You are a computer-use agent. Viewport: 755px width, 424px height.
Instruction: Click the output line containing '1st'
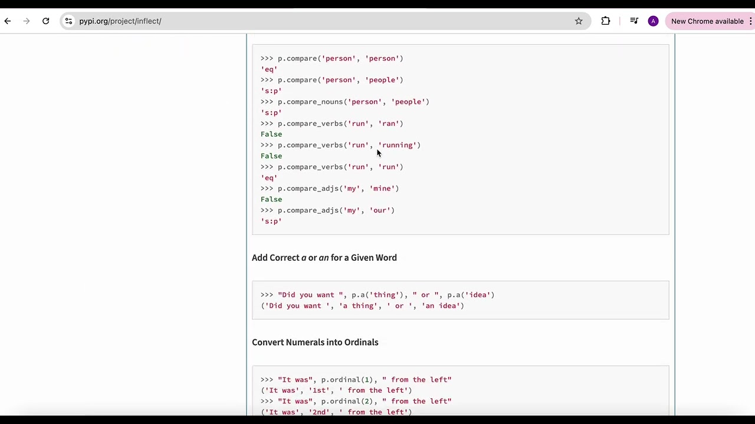(x=336, y=390)
